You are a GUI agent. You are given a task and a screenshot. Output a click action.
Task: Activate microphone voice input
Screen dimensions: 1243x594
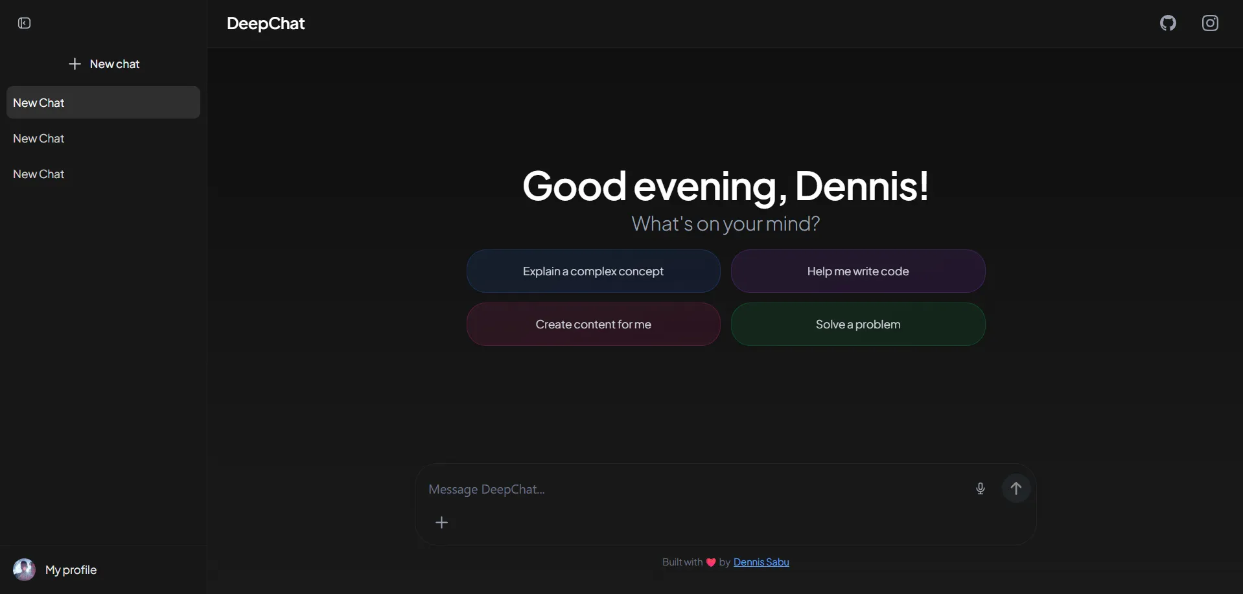coord(981,489)
